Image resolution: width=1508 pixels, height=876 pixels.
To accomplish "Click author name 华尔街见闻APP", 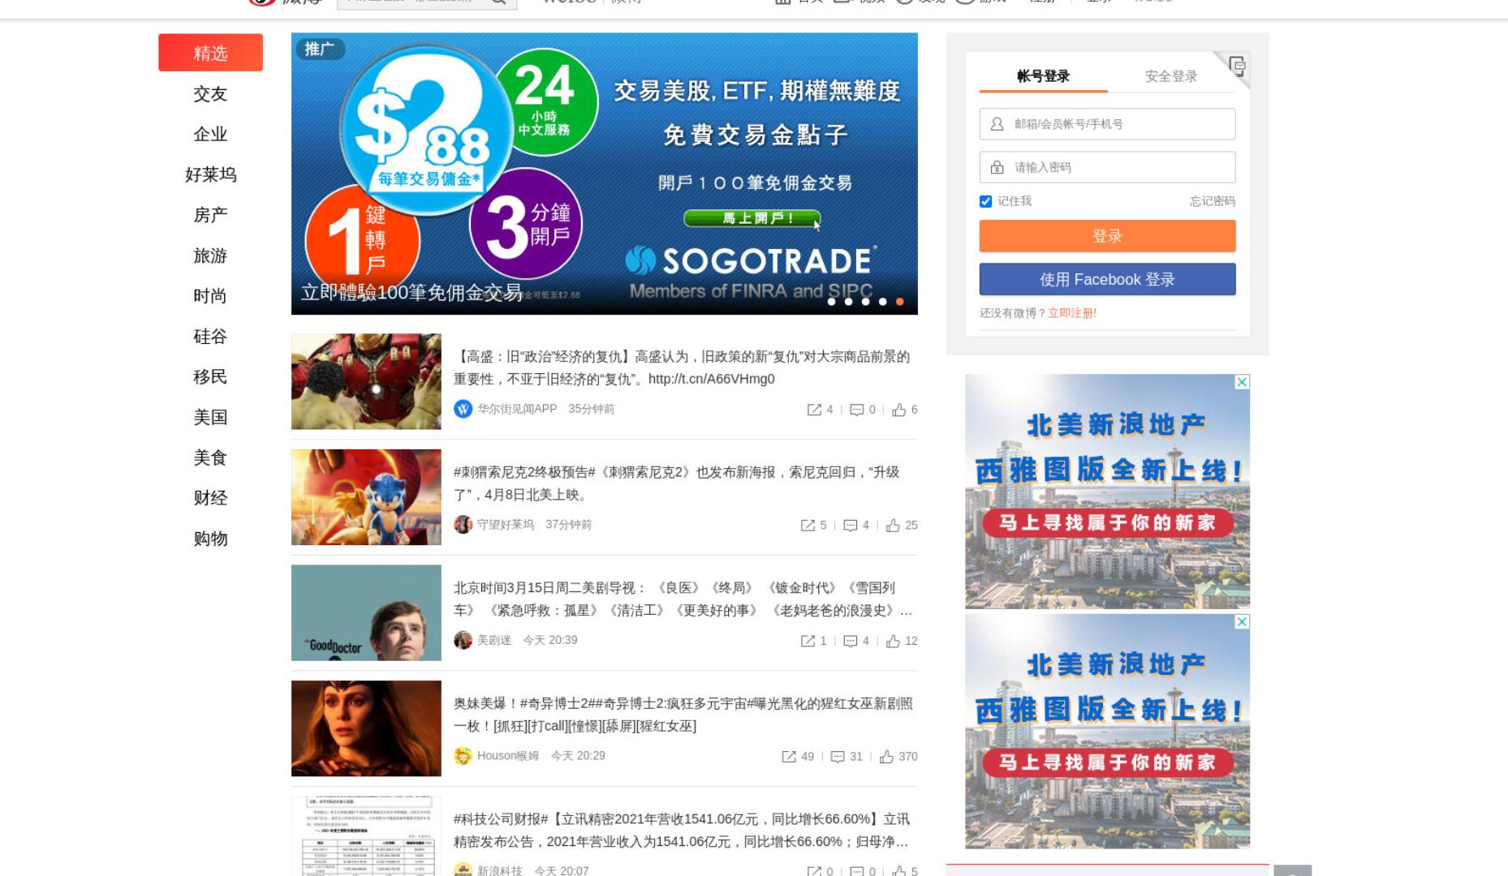I will pos(517,409).
